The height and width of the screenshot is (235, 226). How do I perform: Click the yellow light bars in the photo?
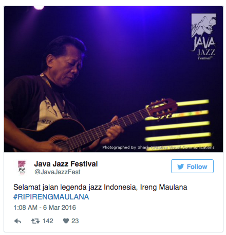[178, 125]
